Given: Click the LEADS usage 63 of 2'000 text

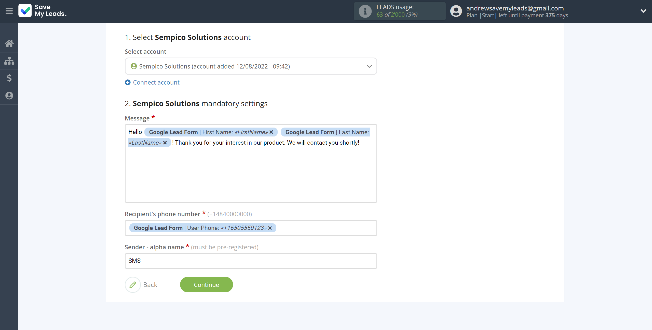Looking at the screenshot, I should (x=397, y=15).
